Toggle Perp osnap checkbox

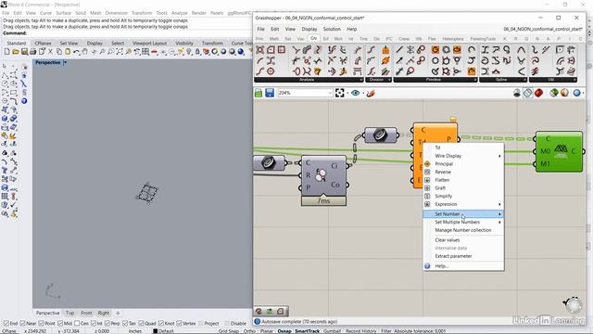(x=107, y=324)
